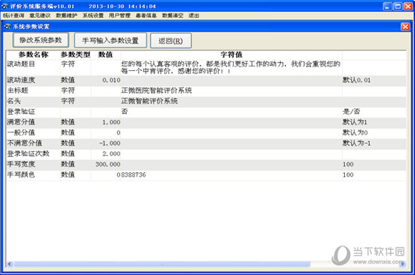Select the 主标题 parameter row
Screen dimensions: 415x275
click(206, 91)
